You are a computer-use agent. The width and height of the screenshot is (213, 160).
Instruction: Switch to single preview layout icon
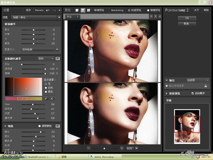pos(77,10)
